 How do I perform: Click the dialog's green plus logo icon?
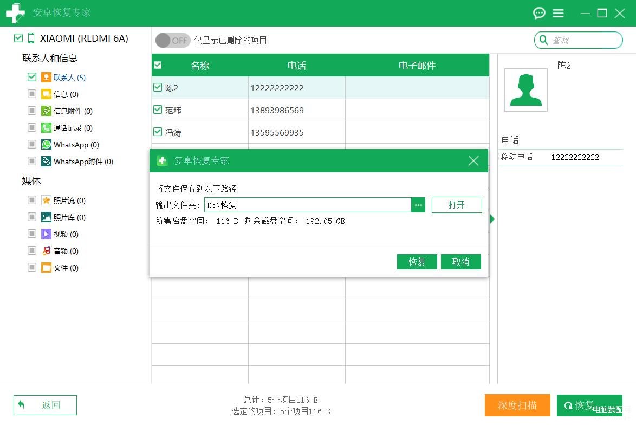tap(162, 161)
